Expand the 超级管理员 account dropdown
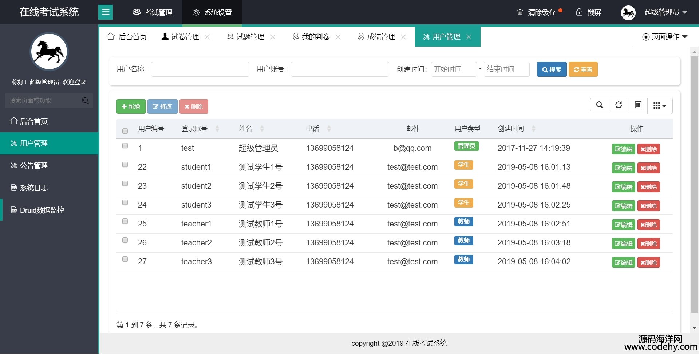This screenshot has height=354, width=699. [x=666, y=12]
